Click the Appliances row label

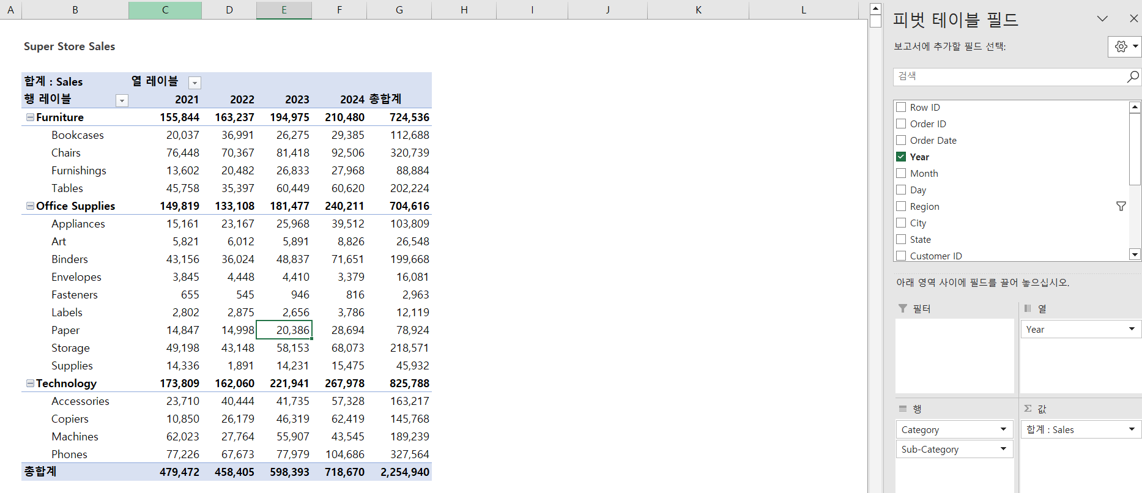click(78, 224)
